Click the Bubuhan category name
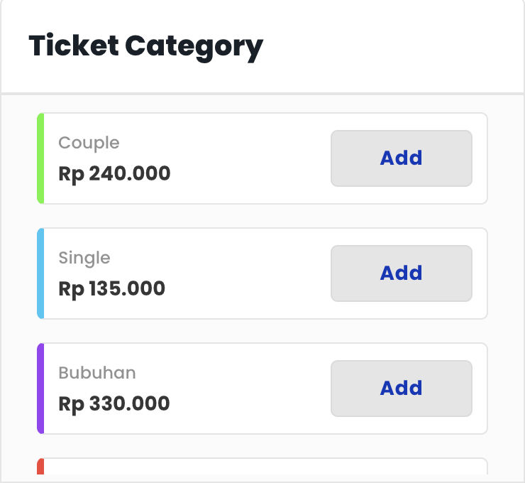Viewport: 525px width, 483px height. click(x=96, y=373)
